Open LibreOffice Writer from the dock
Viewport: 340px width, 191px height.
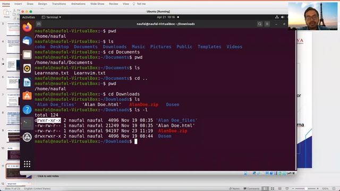coord(27,82)
